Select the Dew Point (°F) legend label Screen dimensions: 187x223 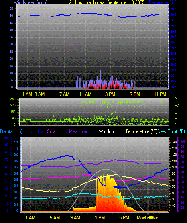(171, 131)
